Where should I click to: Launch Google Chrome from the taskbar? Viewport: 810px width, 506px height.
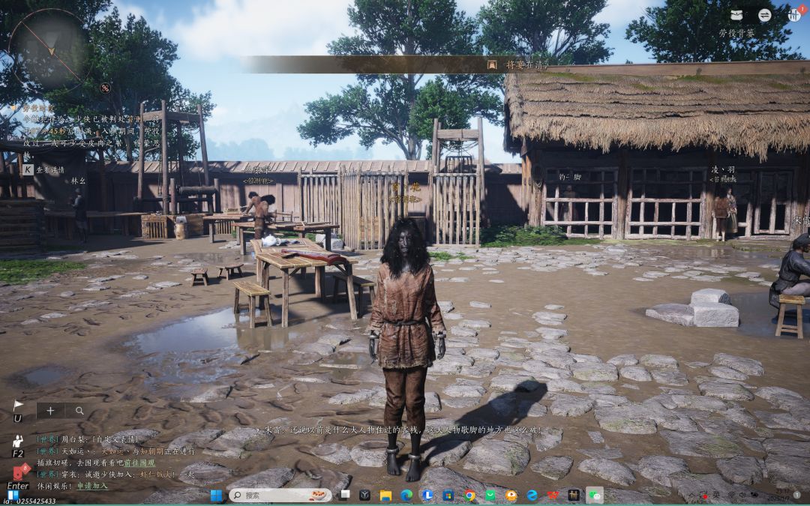click(469, 496)
